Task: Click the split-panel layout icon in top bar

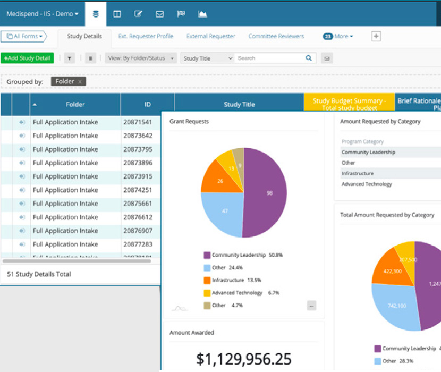Action: click(117, 14)
